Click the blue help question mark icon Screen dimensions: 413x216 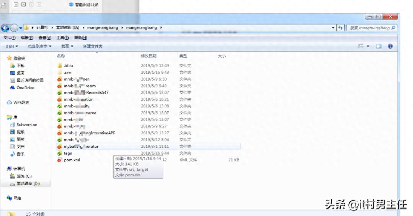[x=390, y=46]
